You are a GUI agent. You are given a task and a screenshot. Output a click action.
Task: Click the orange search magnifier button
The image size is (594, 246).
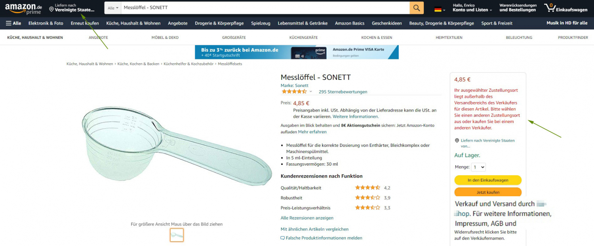click(x=416, y=8)
